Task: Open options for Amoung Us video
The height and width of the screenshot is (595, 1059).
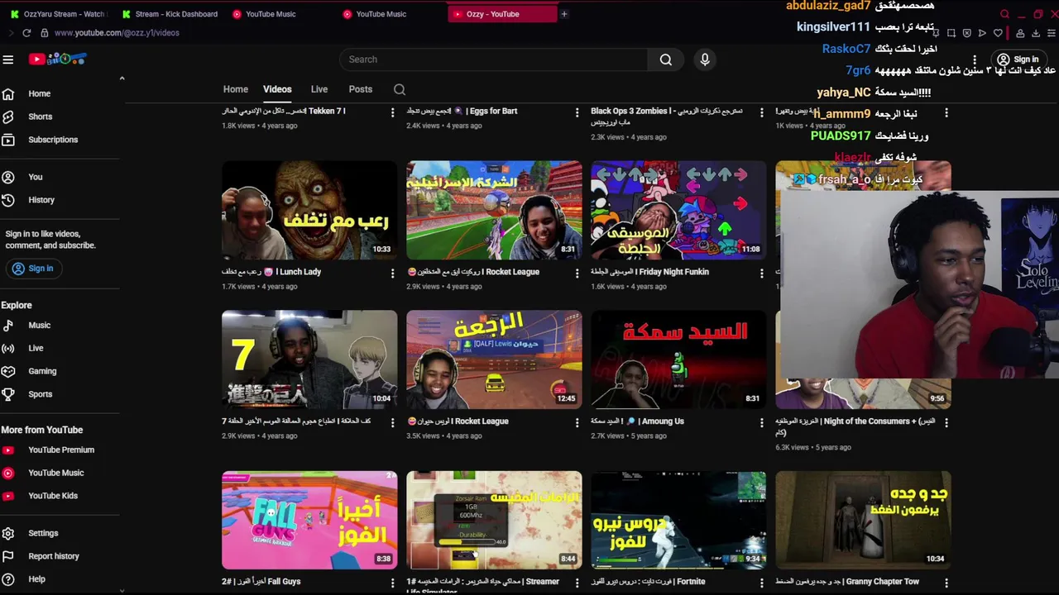Action: [x=762, y=422]
